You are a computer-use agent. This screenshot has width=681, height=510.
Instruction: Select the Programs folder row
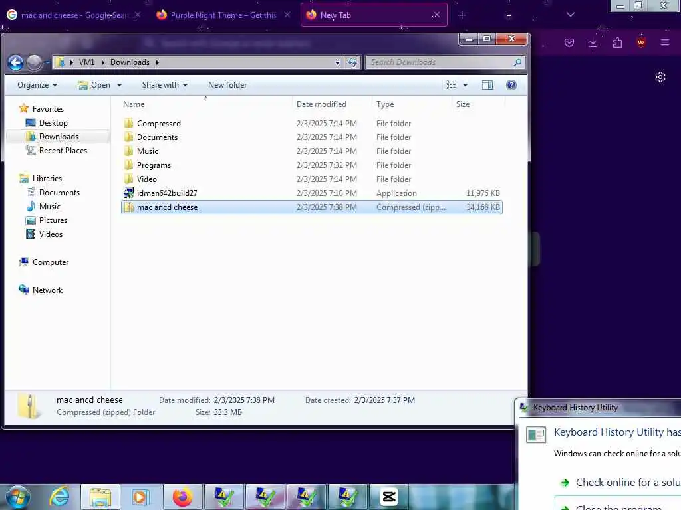click(x=311, y=165)
